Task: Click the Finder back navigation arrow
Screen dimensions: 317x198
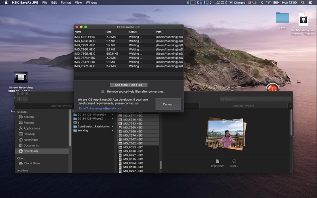Action: tap(19, 99)
